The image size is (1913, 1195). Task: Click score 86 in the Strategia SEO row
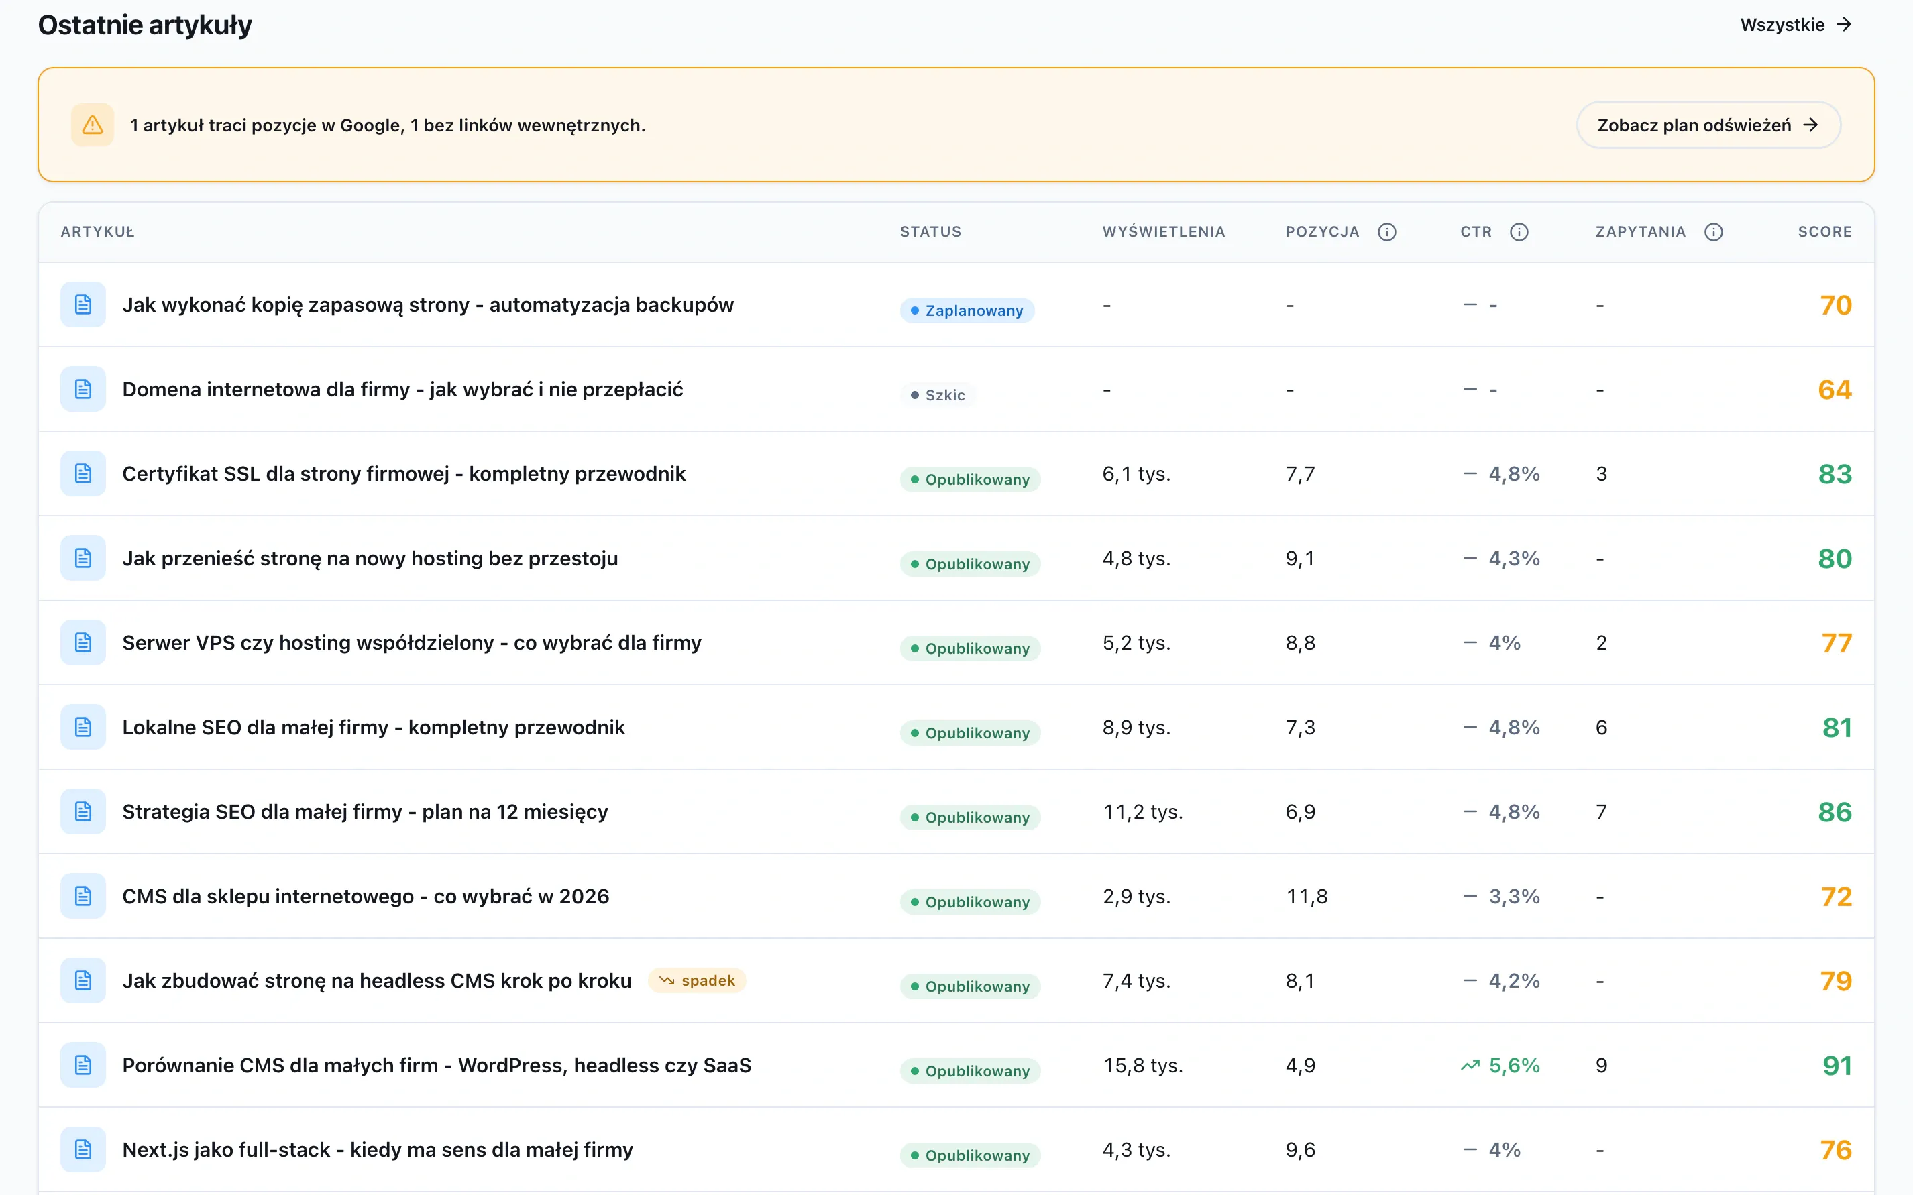pyautogui.click(x=1835, y=811)
